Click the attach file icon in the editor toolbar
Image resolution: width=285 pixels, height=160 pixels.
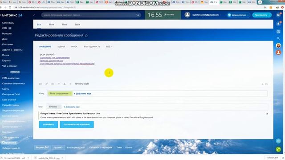(x=41, y=84)
